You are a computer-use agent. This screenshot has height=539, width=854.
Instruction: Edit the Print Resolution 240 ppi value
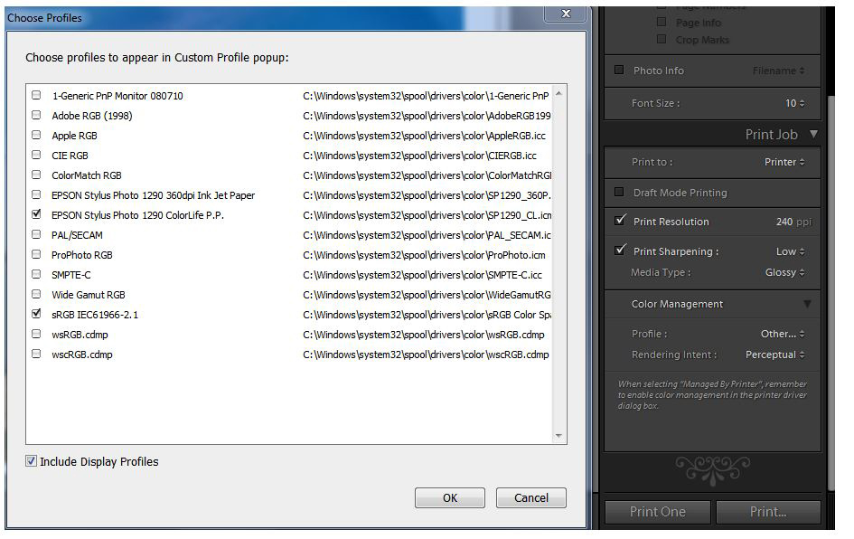coord(784,222)
